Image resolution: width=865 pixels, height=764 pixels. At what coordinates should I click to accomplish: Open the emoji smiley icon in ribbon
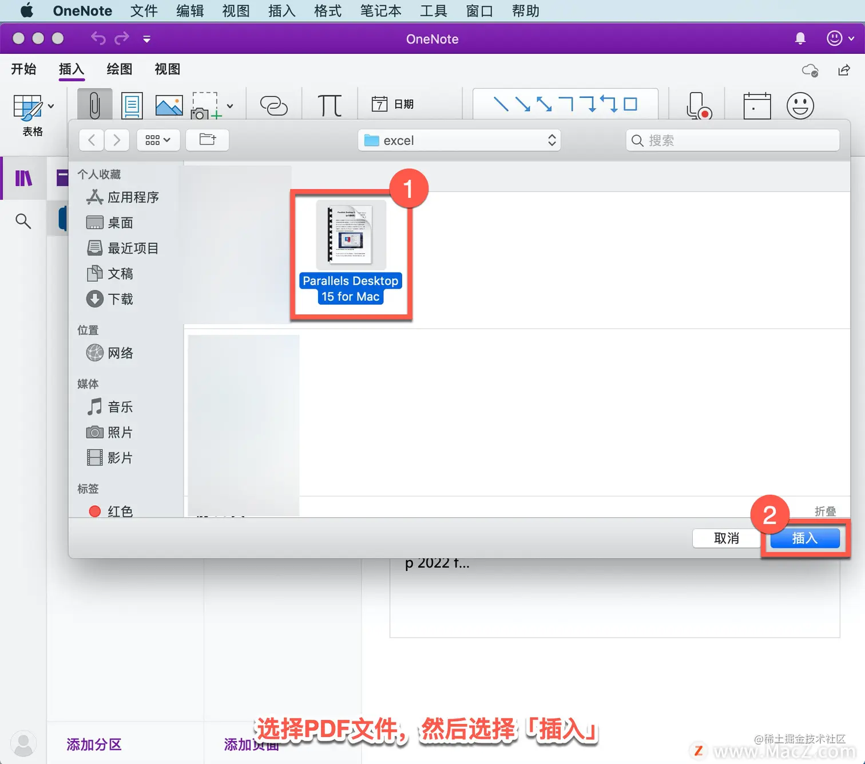click(x=800, y=105)
